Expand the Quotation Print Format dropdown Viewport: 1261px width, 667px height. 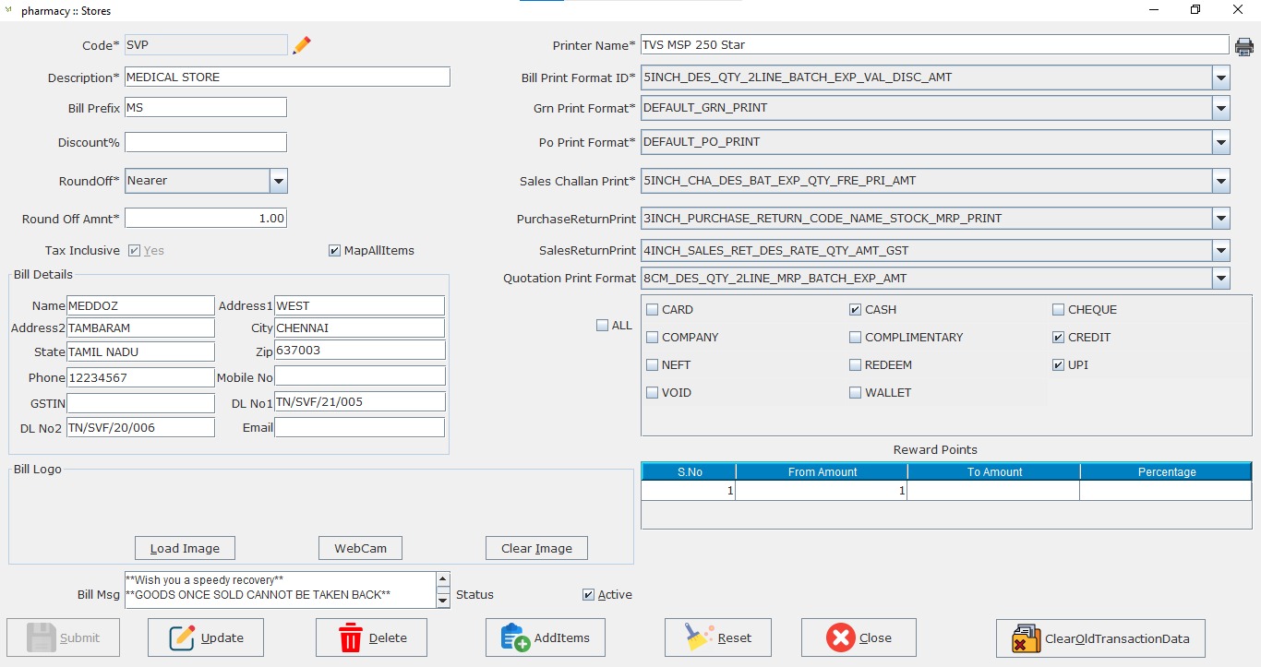pos(1221,278)
